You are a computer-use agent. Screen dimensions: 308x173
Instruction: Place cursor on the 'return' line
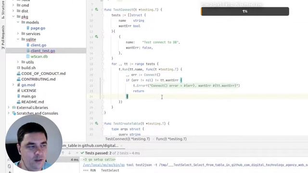(139, 91)
